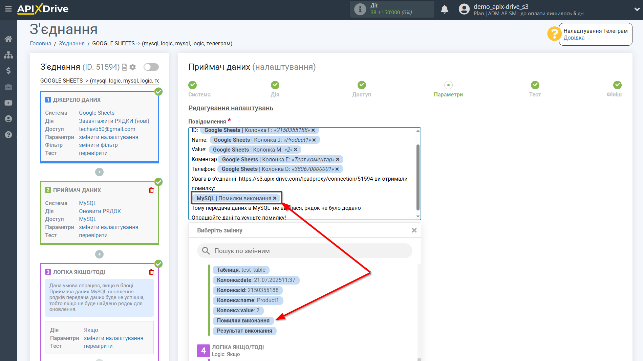Open the hamburger menu
Image resolution: width=643 pixels, height=361 pixels.
tap(8, 9)
